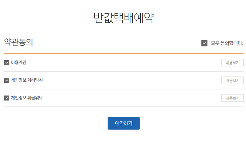
Task: Click the orange divider under 약관동의
Action: point(124,54)
